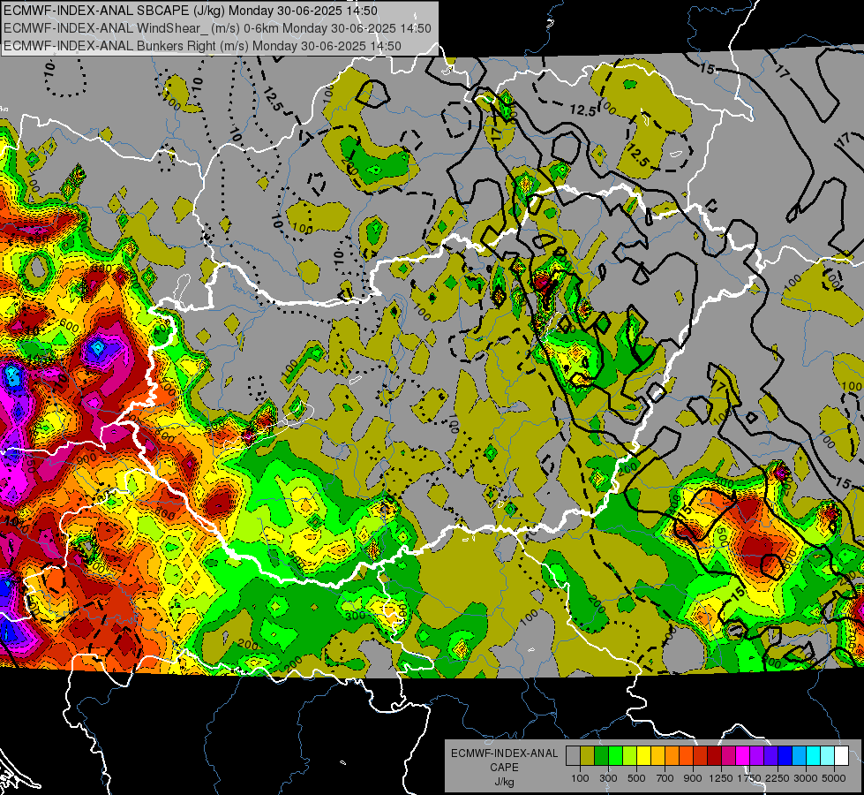Click the indigo violet legend swatch
This screenshot has height=795, width=864.
[770, 756]
